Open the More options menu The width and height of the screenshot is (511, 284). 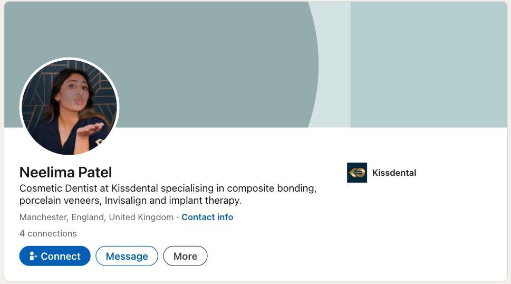(x=185, y=257)
